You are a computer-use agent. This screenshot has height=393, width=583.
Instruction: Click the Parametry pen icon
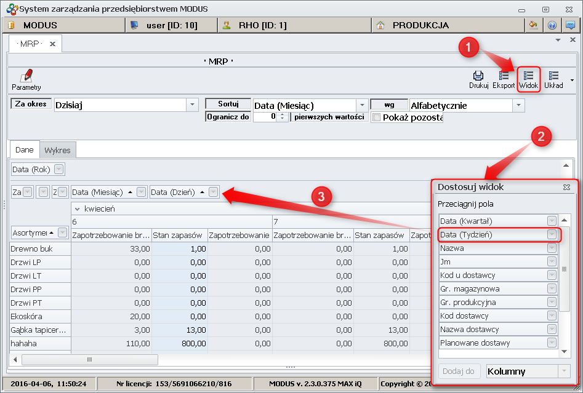point(26,76)
